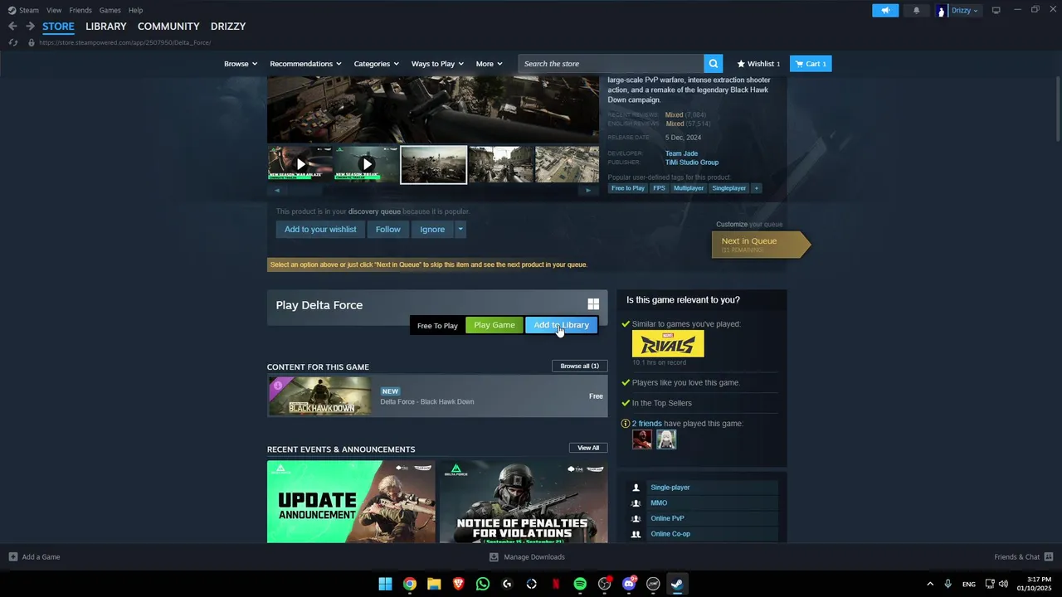Show hidden system tray icons chevron

(x=930, y=584)
